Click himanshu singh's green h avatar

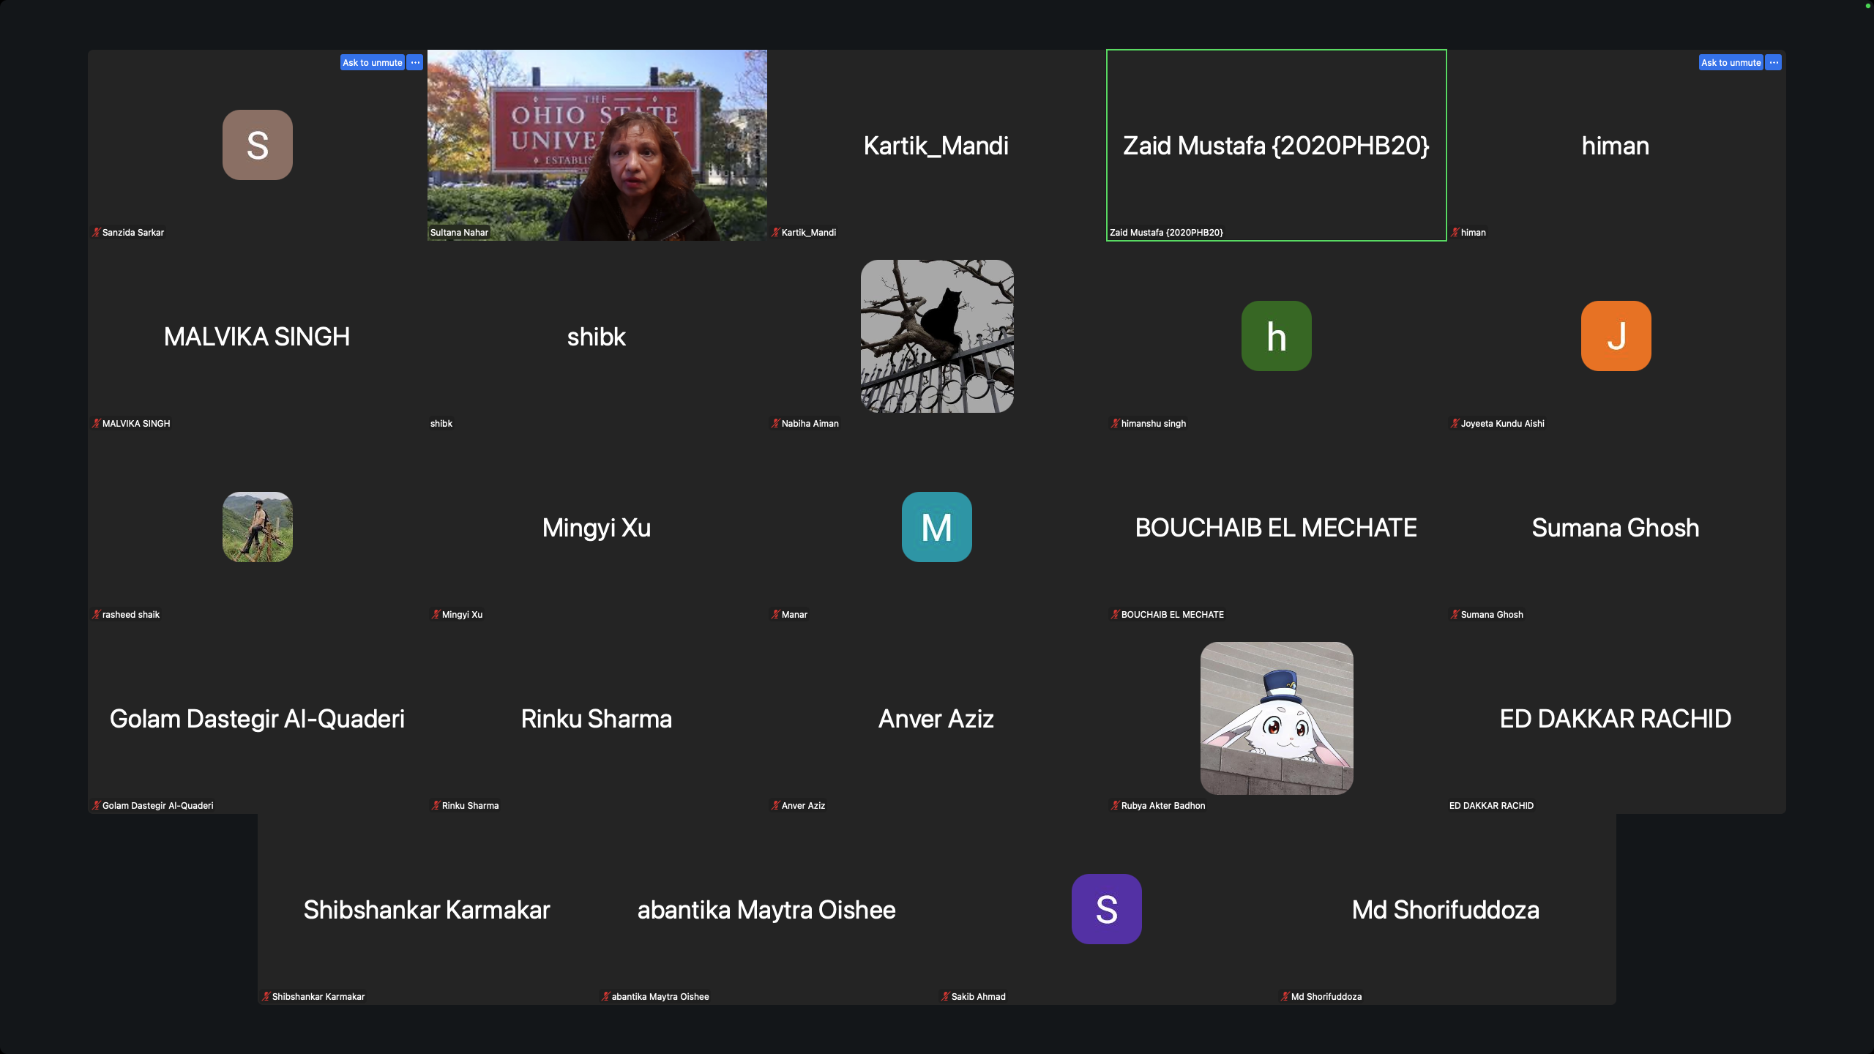click(x=1276, y=336)
